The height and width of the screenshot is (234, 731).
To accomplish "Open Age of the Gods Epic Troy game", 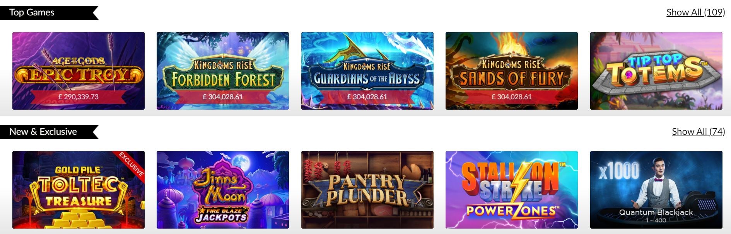I will (x=79, y=71).
